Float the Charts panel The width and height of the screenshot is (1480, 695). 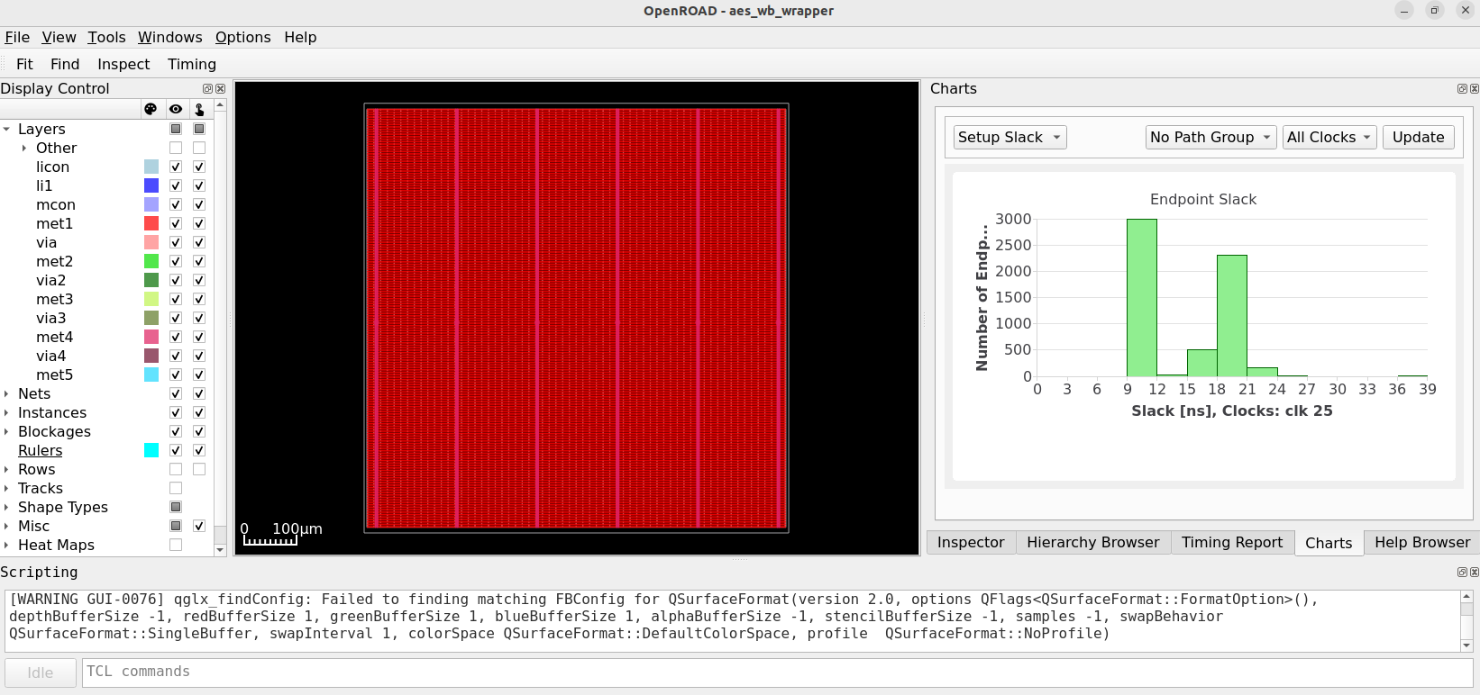click(x=1462, y=88)
